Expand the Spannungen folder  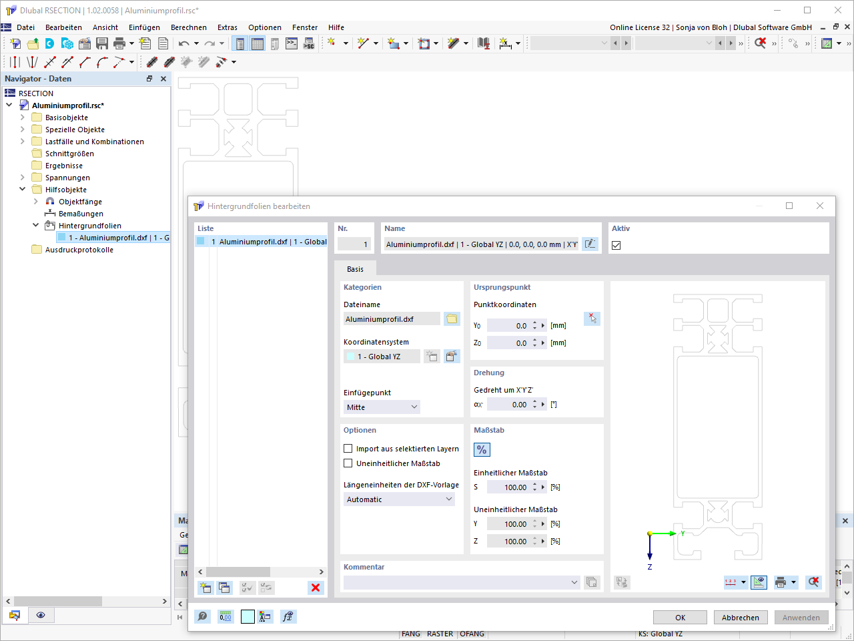click(x=23, y=178)
